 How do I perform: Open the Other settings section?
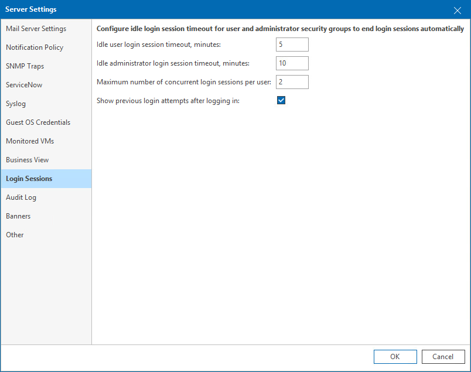pyautogui.click(x=15, y=234)
